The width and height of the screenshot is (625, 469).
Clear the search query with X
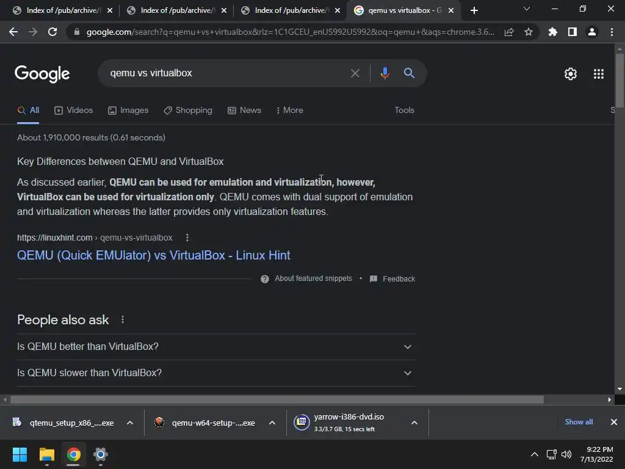pyautogui.click(x=355, y=73)
